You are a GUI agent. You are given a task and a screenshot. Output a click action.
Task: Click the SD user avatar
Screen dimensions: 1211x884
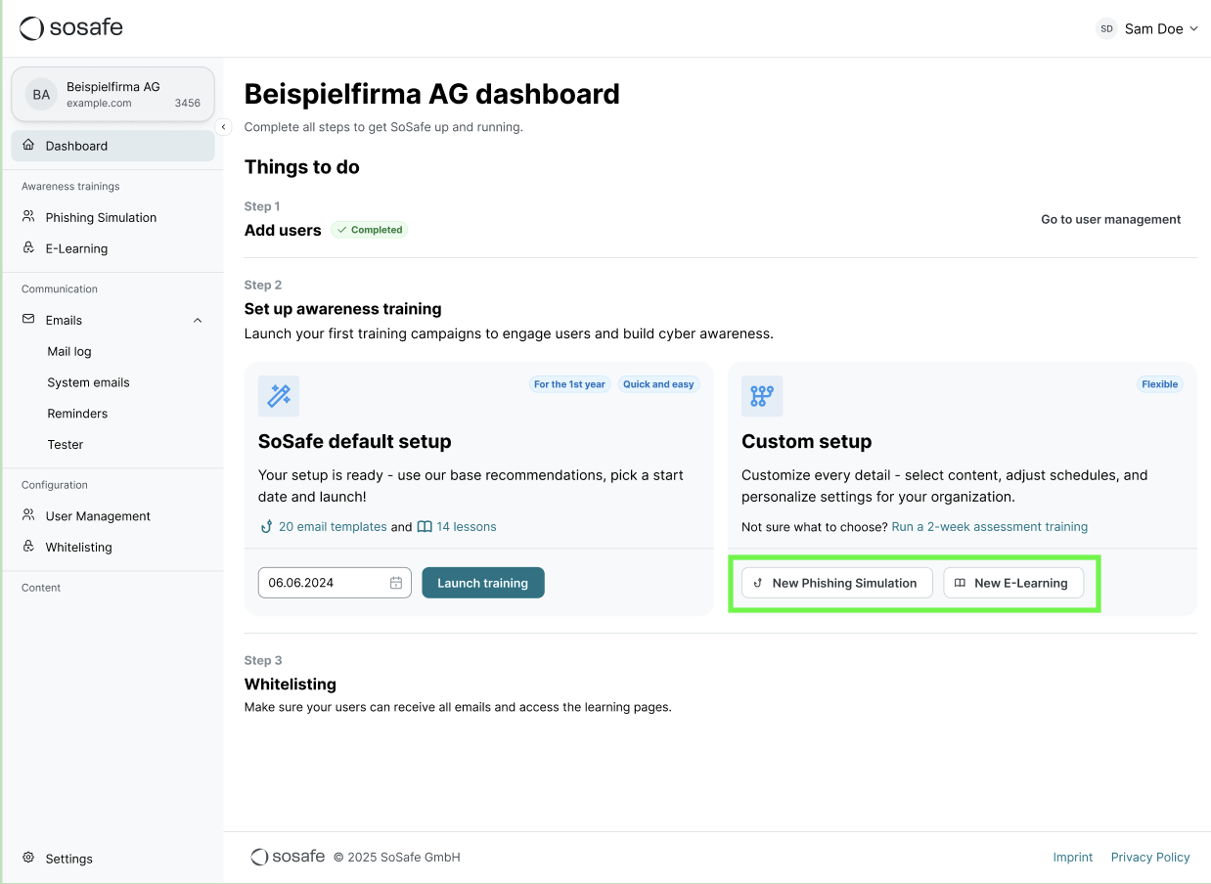1106,29
